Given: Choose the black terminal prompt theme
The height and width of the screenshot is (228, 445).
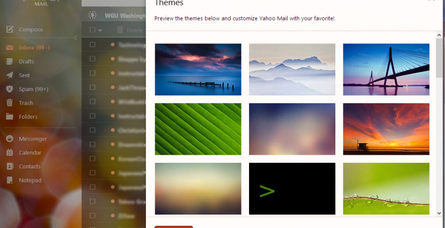Looking at the screenshot, I should click(292, 189).
